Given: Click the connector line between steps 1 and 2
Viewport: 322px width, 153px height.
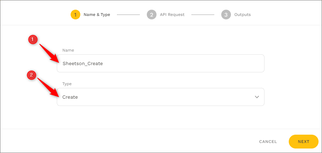Looking at the screenshot, I should pyautogui.click(x=128, y=15).
